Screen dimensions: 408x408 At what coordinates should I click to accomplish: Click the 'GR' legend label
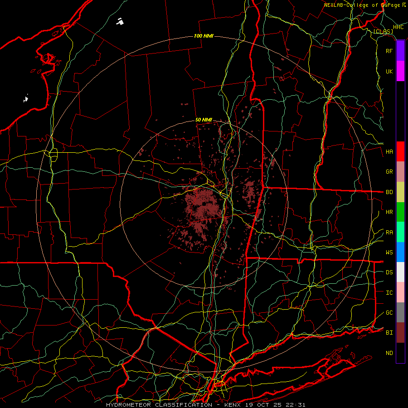click(389, 172)
